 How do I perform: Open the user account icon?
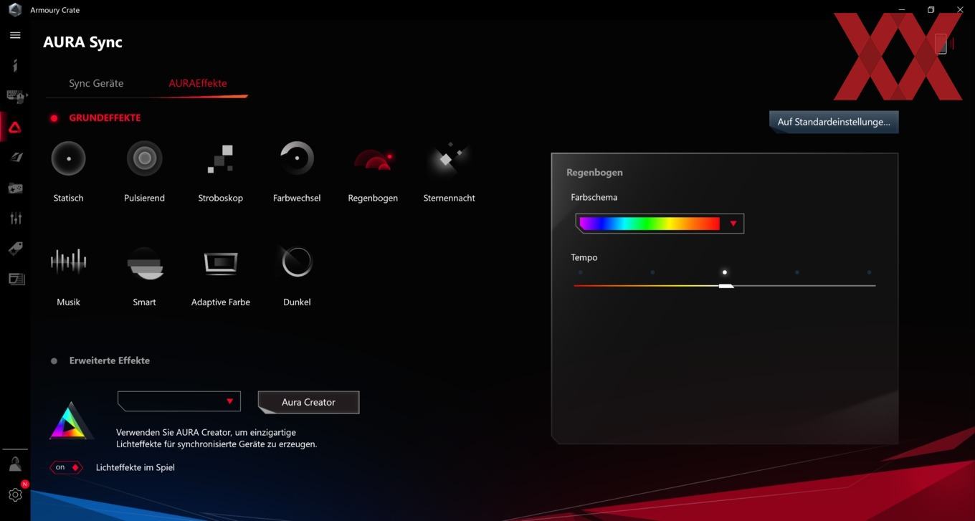(x=15, y=464)
